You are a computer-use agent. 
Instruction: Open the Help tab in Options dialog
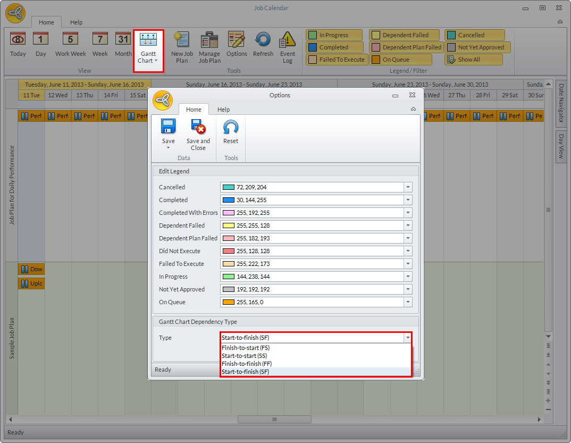[223, 110]
